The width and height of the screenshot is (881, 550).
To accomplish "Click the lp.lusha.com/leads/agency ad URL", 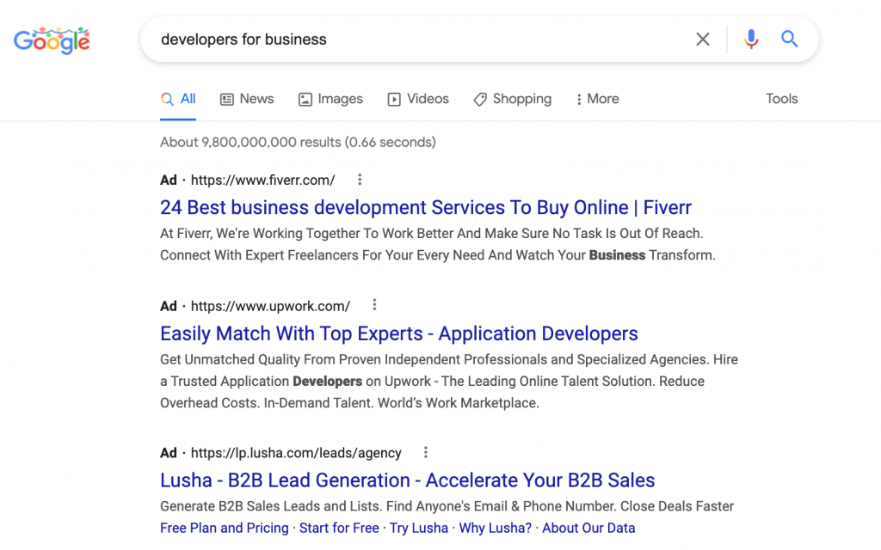I will point(296,453).
